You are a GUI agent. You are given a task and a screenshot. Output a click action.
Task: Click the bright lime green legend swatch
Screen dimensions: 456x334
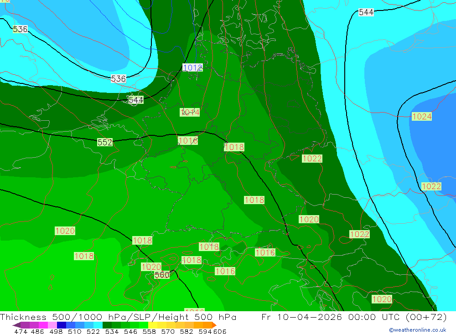pyautogui.click(x=144, y=325)
